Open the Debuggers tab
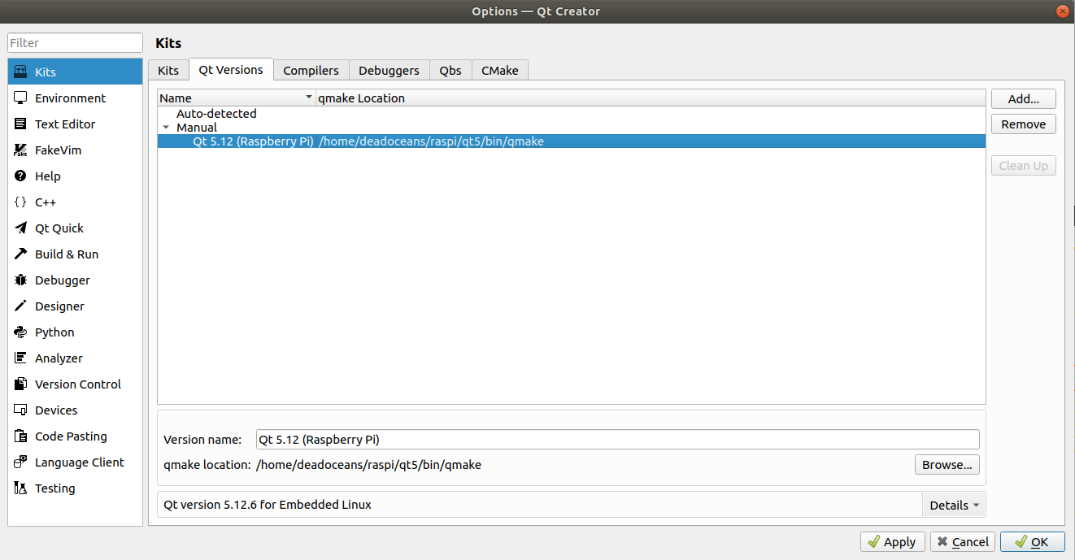The width and height of the screenshot is (1075, 560). click(389, 71)
